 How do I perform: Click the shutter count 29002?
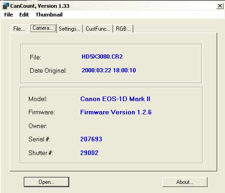89,153
